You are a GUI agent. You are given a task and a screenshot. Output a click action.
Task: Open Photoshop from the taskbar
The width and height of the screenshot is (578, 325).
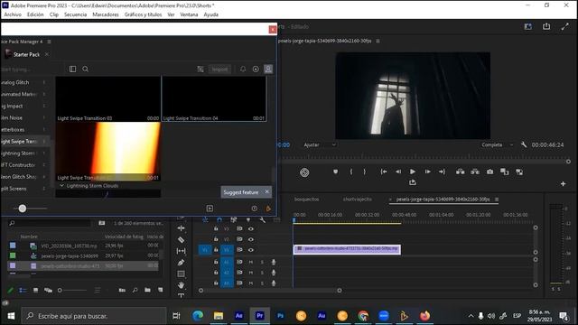point(280,316)
